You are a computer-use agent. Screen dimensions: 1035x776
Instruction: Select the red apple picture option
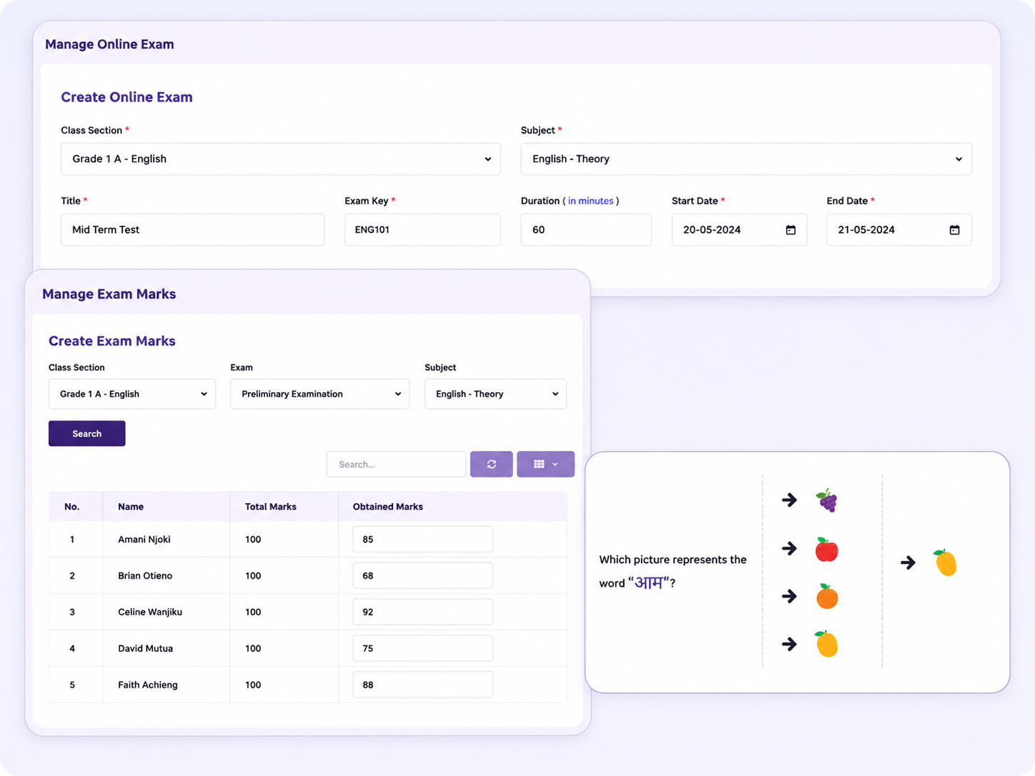coord(827,549)
